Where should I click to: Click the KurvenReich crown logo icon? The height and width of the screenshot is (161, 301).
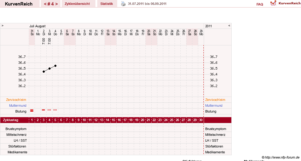coord(273,3)
